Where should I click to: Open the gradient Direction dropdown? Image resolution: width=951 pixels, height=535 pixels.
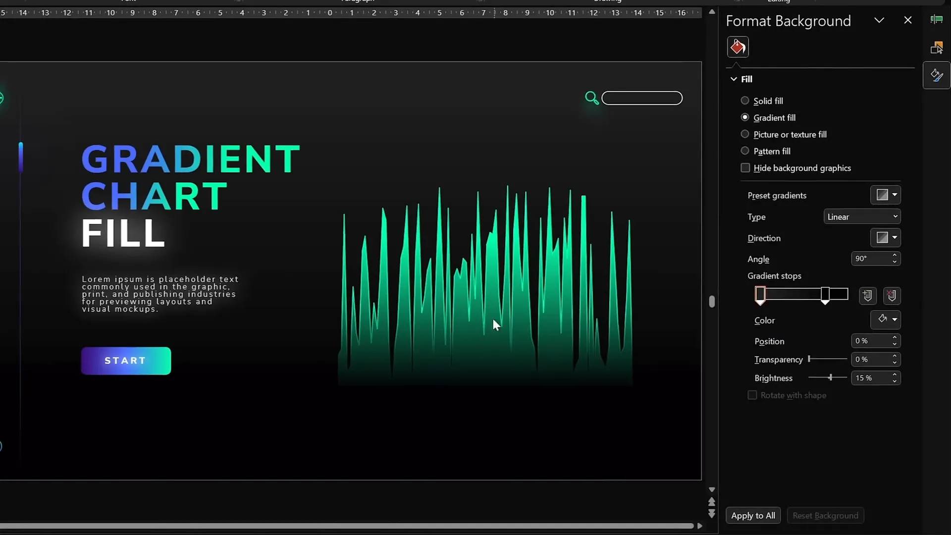tap(886, 238)
